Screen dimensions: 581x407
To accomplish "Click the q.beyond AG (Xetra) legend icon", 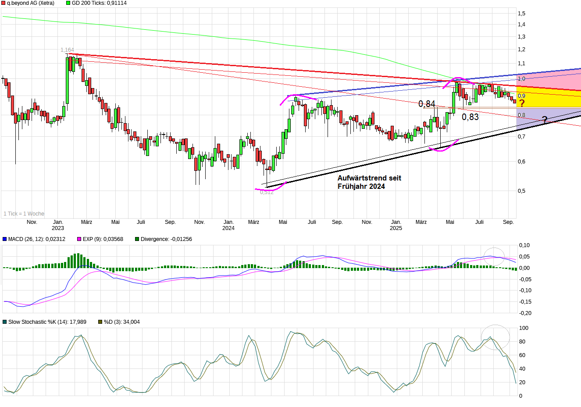I will (3, 3).
